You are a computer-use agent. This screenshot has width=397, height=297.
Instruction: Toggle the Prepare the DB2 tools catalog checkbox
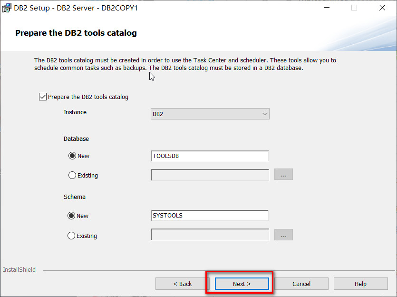point(42,97)
